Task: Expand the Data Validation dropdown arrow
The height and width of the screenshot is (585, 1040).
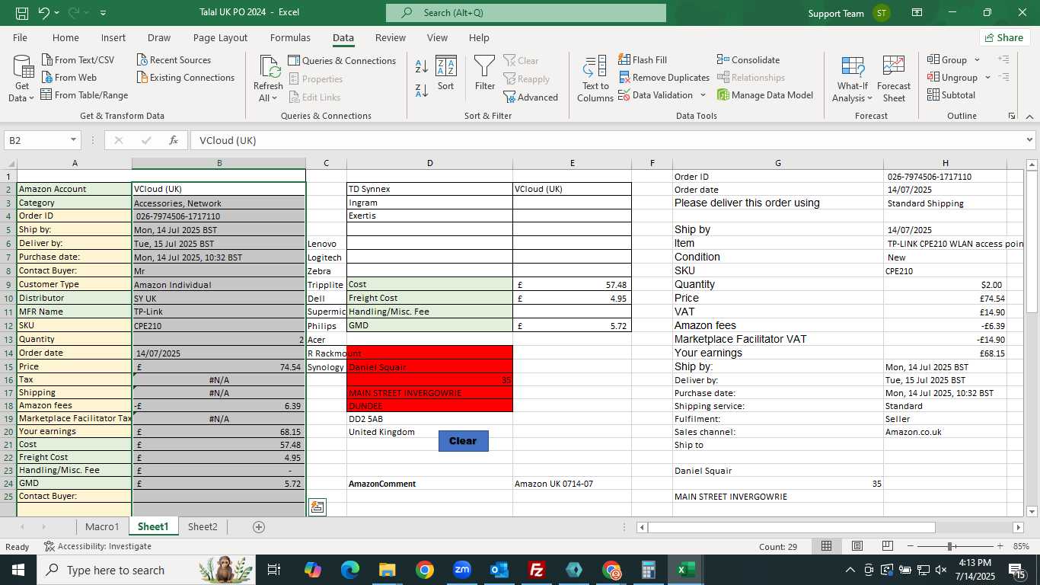Action: pyautogui.click(x=703, y=95)
